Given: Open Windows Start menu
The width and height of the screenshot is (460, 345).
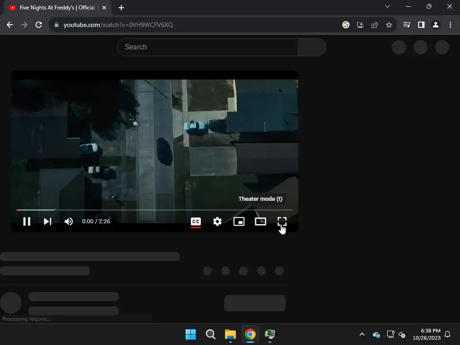Looking at the screenshot, I should (190, 334).
